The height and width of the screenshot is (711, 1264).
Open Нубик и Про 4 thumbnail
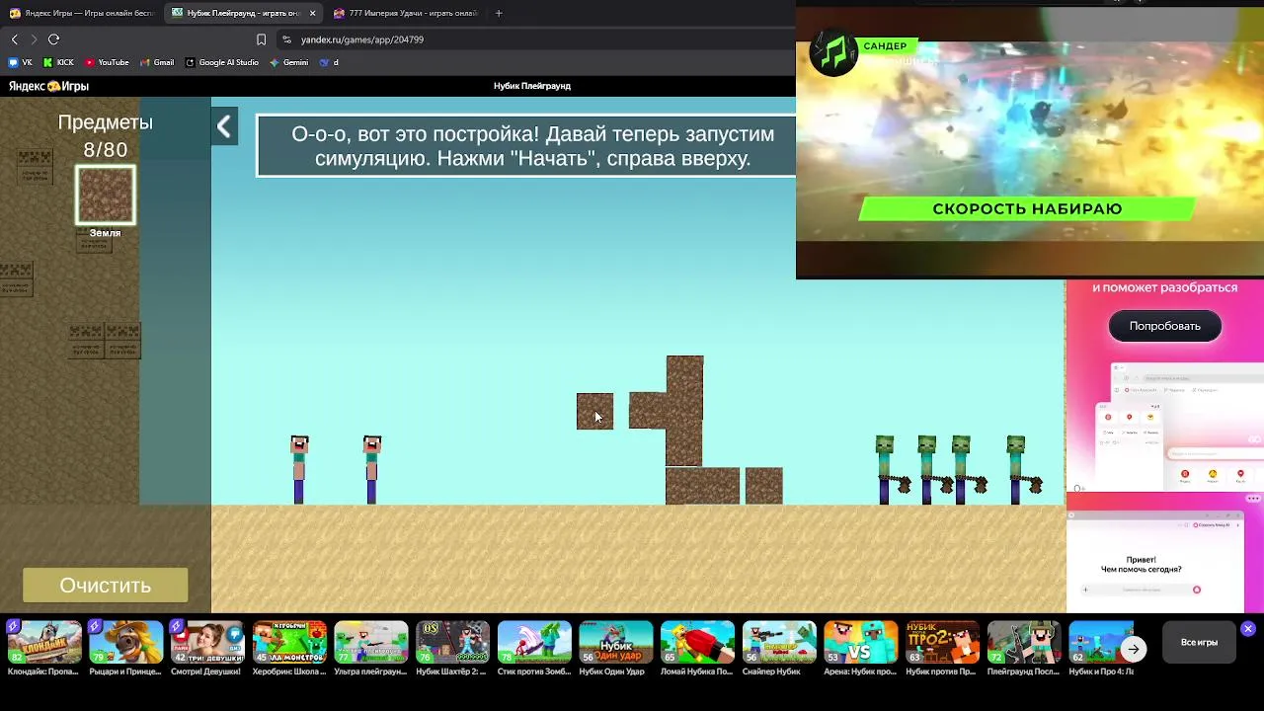(1101, 643)
